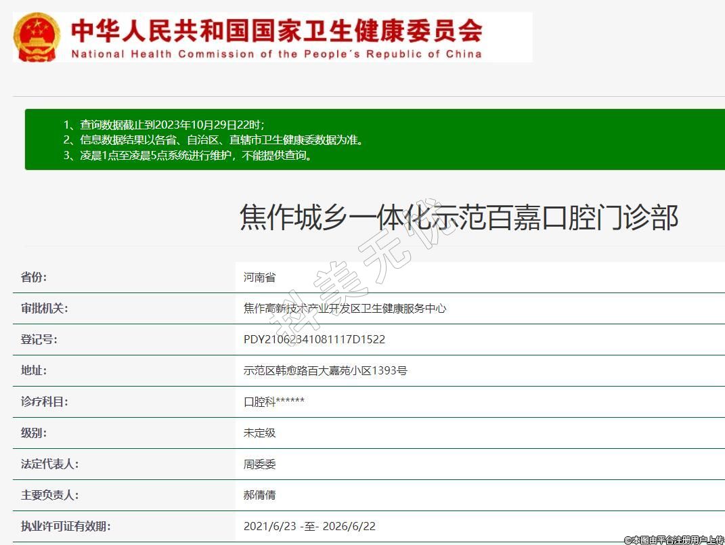This screenshot has height=545, width=725.
Task: Click the 未定级 level value
Action: [x=259, y=433]
